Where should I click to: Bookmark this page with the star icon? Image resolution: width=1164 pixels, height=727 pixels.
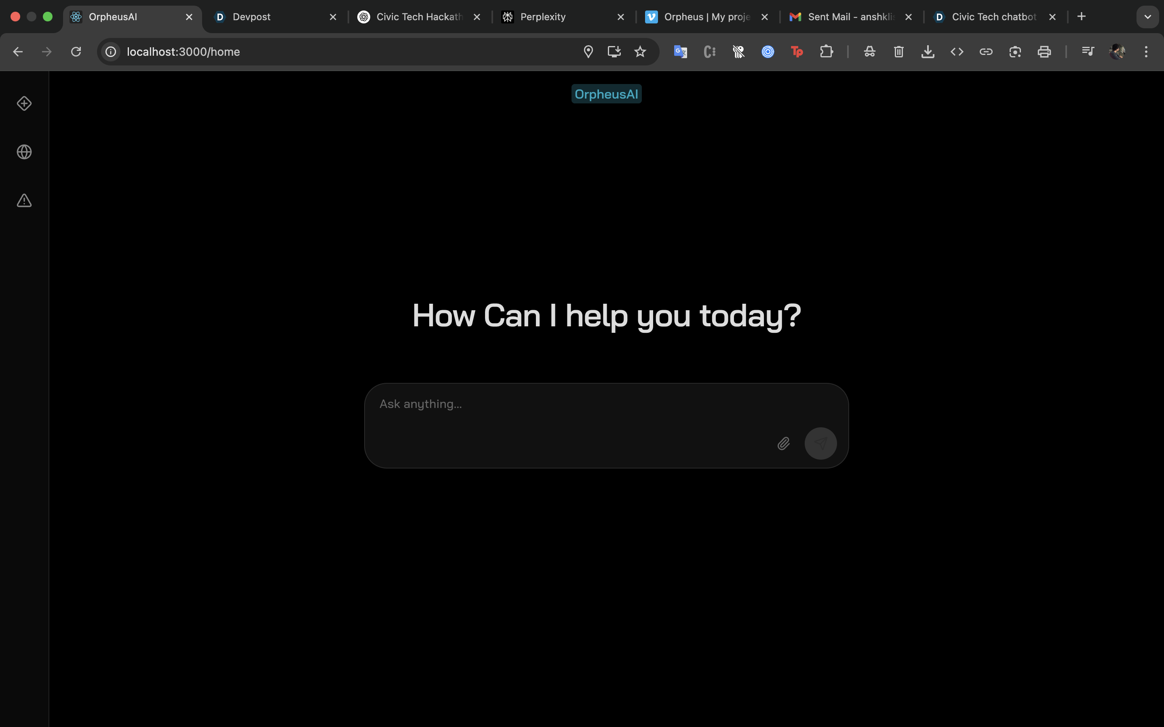640,51
